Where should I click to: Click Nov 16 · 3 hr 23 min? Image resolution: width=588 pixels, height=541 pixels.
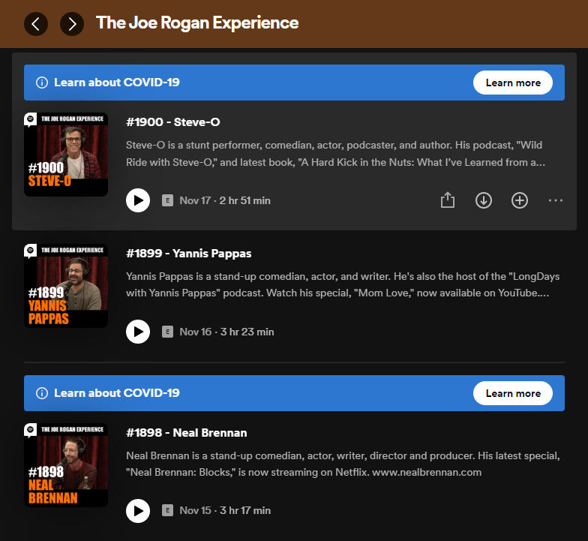pyautogui.click(x=226, y=332)
